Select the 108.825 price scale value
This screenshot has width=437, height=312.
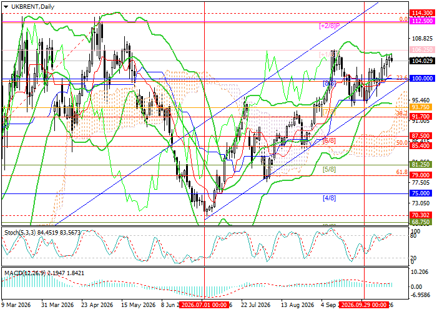[421, 38]
